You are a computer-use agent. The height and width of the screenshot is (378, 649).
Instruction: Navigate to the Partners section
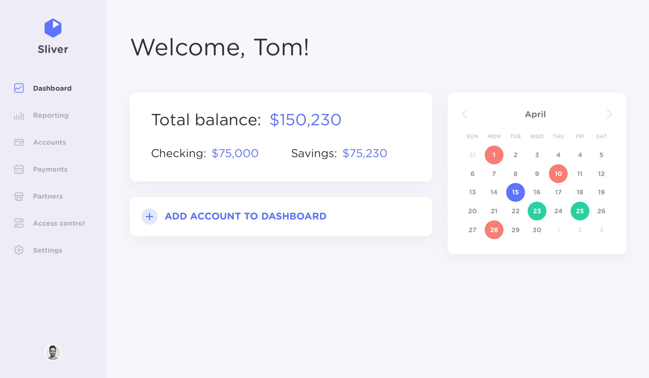(x=48, y=196)
